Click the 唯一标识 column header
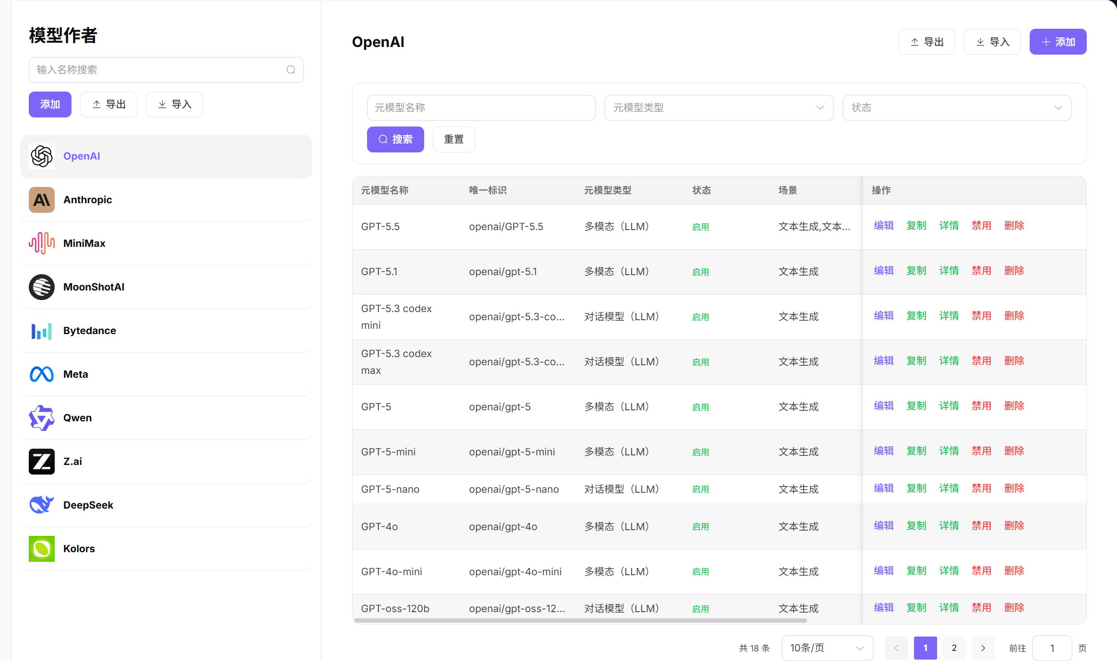The width and height of the screenshot is (1117, 661). pyautogui.click(x=488, y=191)
